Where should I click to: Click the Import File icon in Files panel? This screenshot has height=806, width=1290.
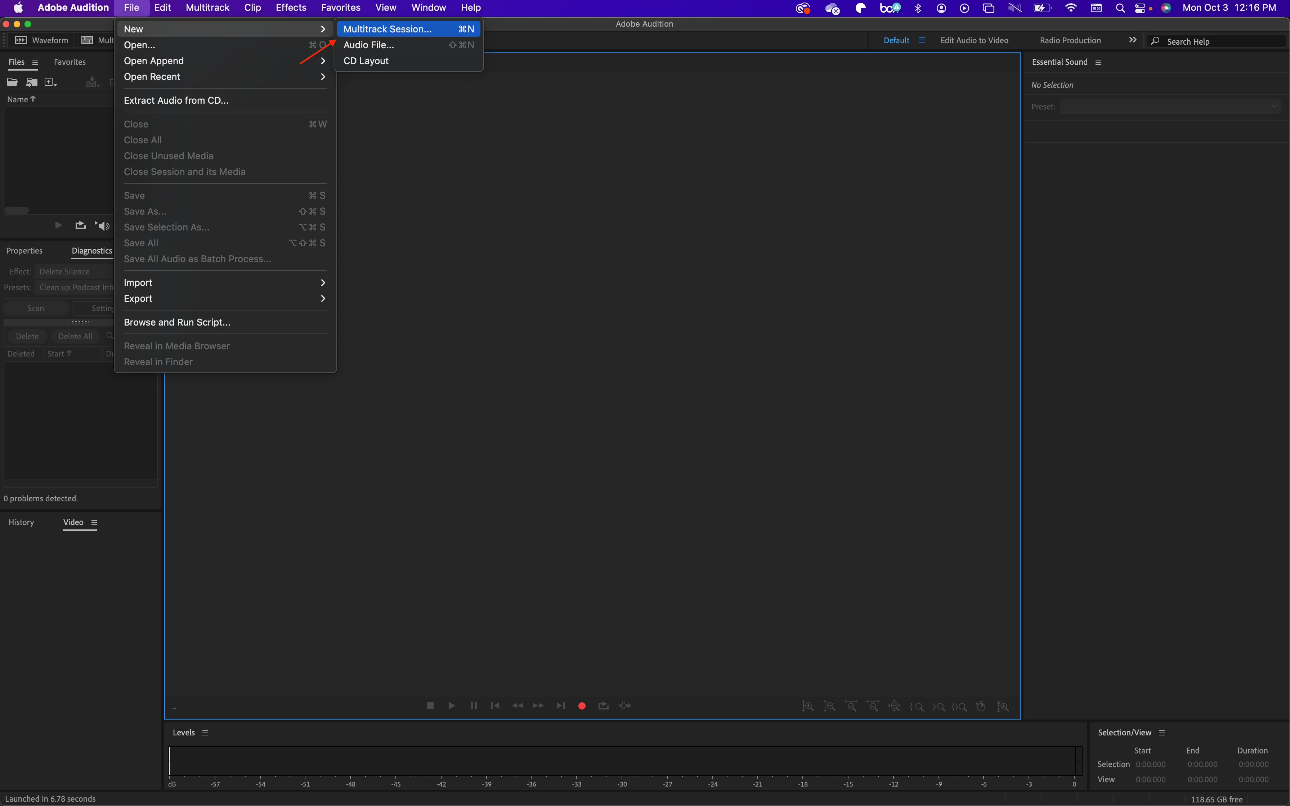(x=31, y=82)
